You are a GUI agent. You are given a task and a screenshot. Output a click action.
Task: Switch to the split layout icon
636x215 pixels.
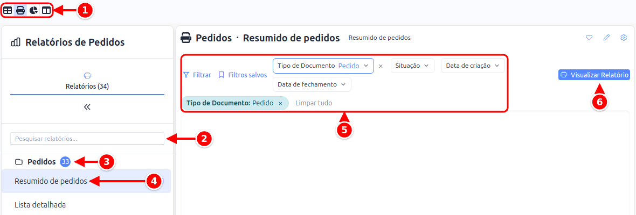[46, 11]
